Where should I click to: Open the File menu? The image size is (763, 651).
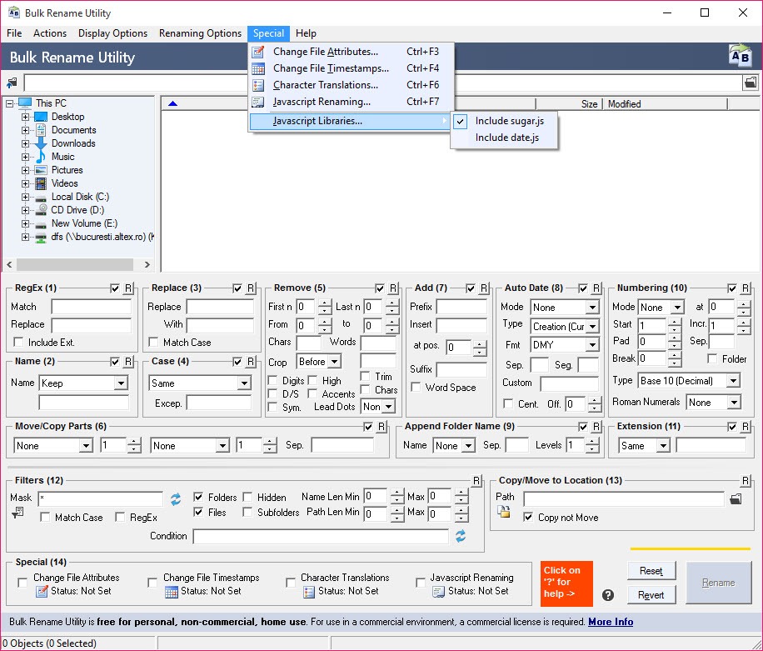(14, 33)
